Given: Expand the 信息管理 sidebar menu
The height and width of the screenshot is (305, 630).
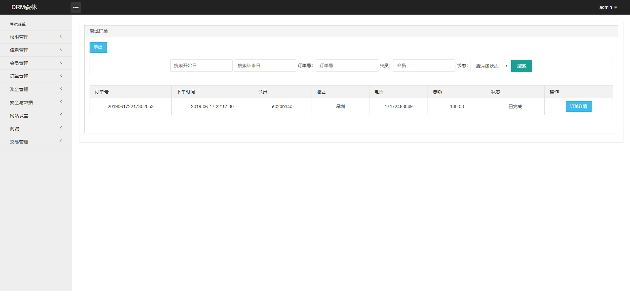Looking at the screenshot, I should [36, 50].
